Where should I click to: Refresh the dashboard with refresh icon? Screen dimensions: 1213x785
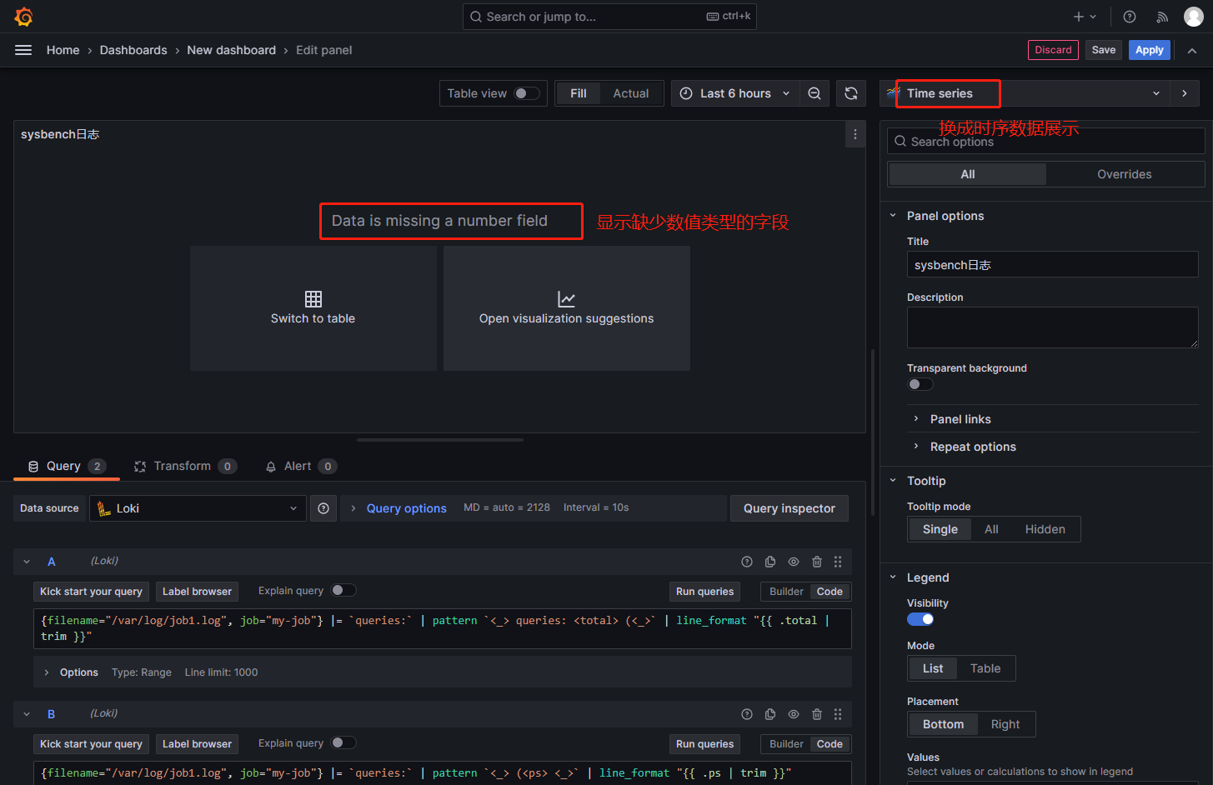[851, 93]
